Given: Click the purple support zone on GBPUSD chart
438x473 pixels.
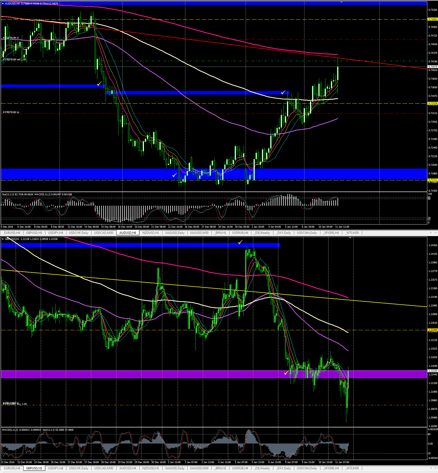Looking at the screenshot, I should click(214, 374).
